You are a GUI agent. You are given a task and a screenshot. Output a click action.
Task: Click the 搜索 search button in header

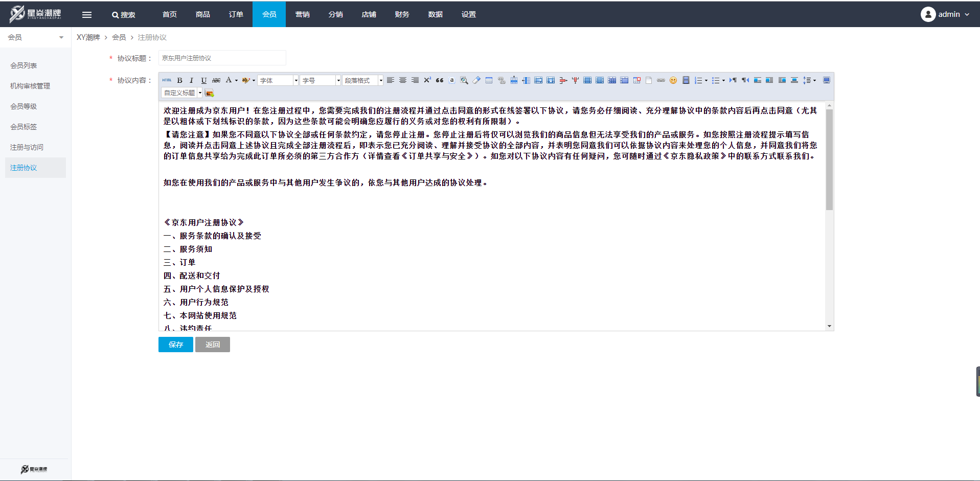point(124,15)
